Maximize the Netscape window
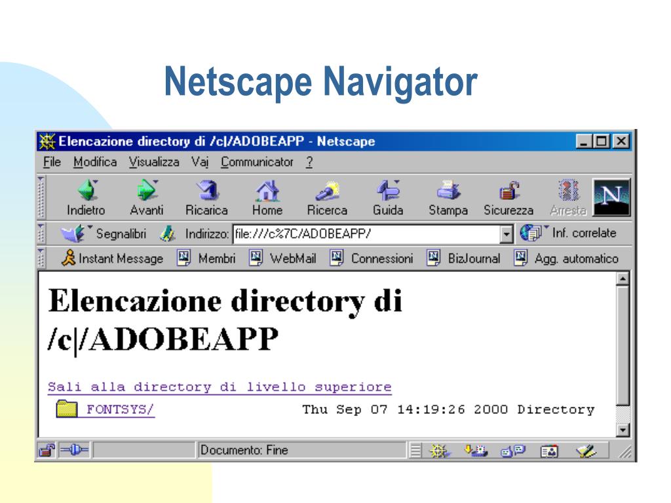This screenshot has height=503, width=671. [x=602, y=141]
